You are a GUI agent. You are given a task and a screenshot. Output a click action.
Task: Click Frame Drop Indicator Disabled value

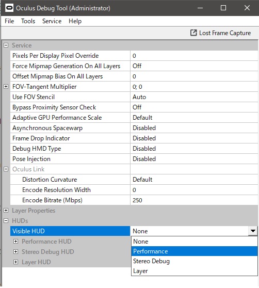[x=194, y=138]
